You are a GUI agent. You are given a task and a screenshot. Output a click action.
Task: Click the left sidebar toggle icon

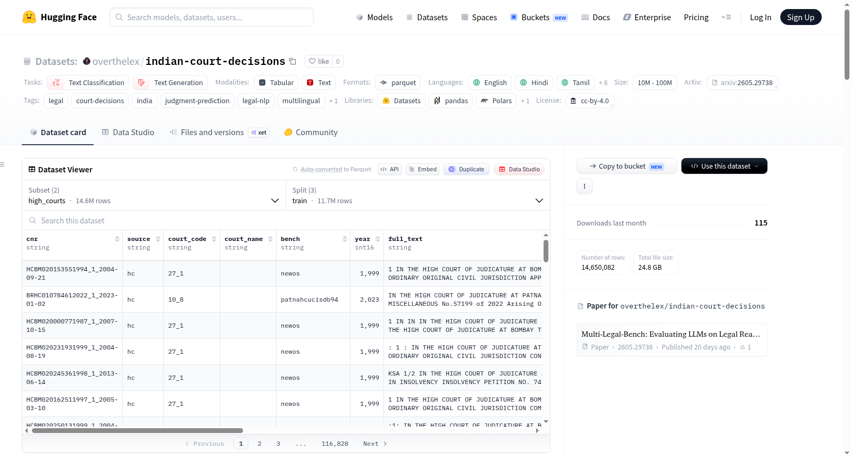point(2,164)
